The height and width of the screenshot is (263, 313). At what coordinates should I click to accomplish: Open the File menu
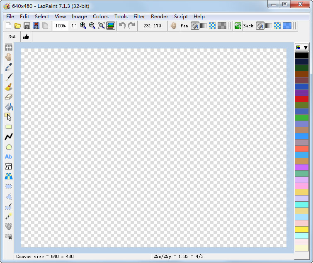point(10,16)
